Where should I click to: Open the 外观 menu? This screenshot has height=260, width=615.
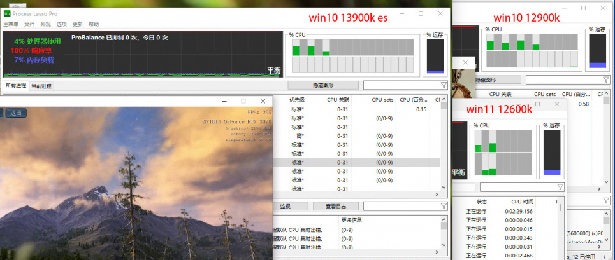coord(45,24)
